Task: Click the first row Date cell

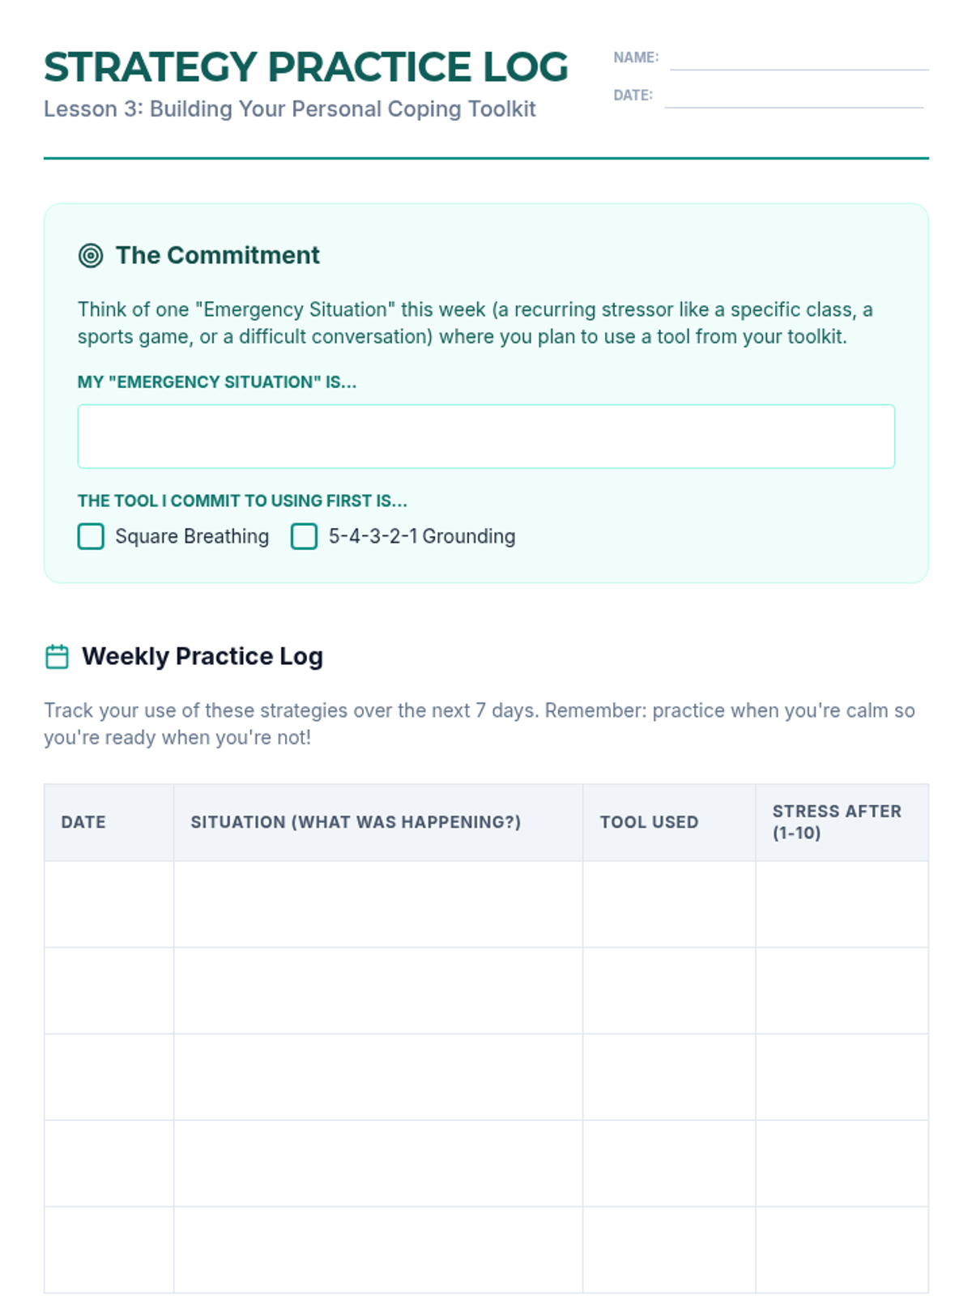Action: (x=109, y=904)
